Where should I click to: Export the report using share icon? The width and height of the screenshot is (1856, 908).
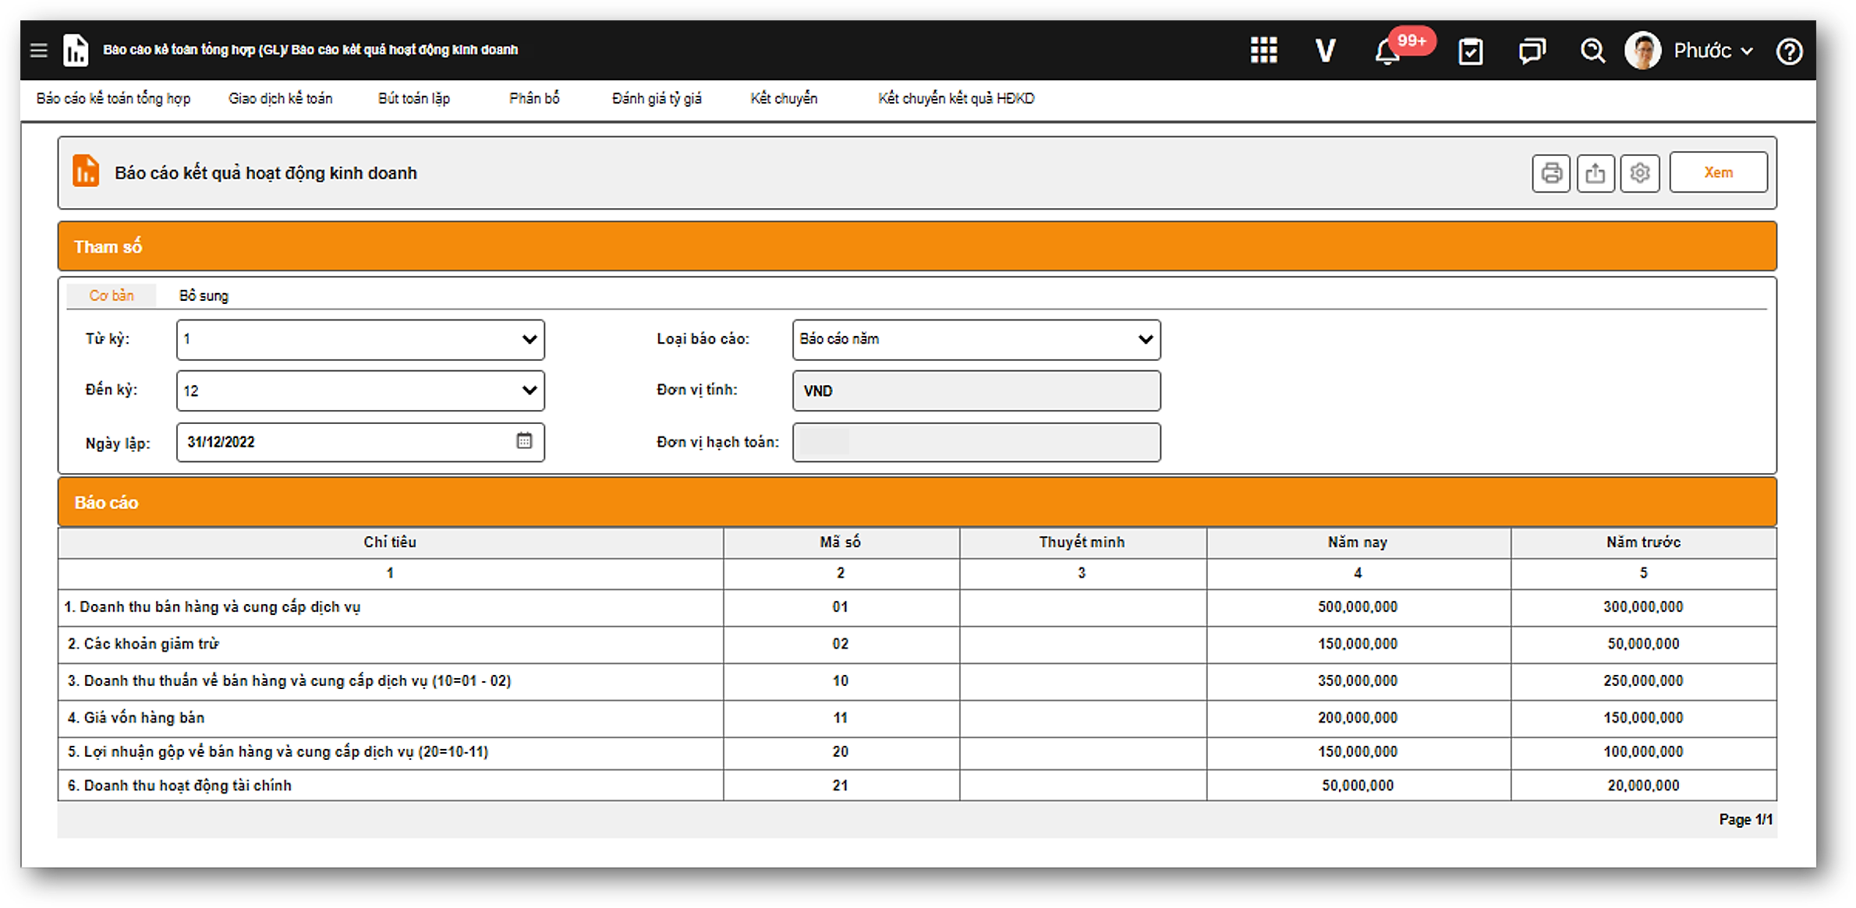click(x=1596, y=172)
